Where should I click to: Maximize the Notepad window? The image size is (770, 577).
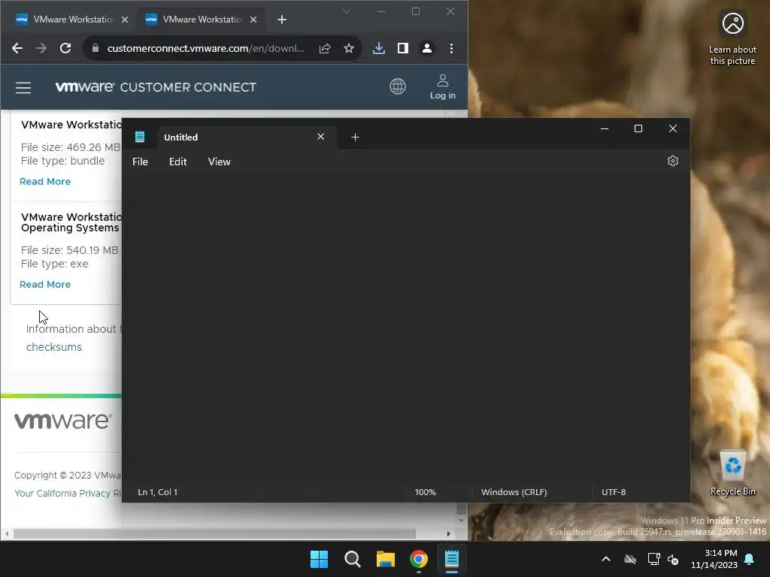coord(638,128)
